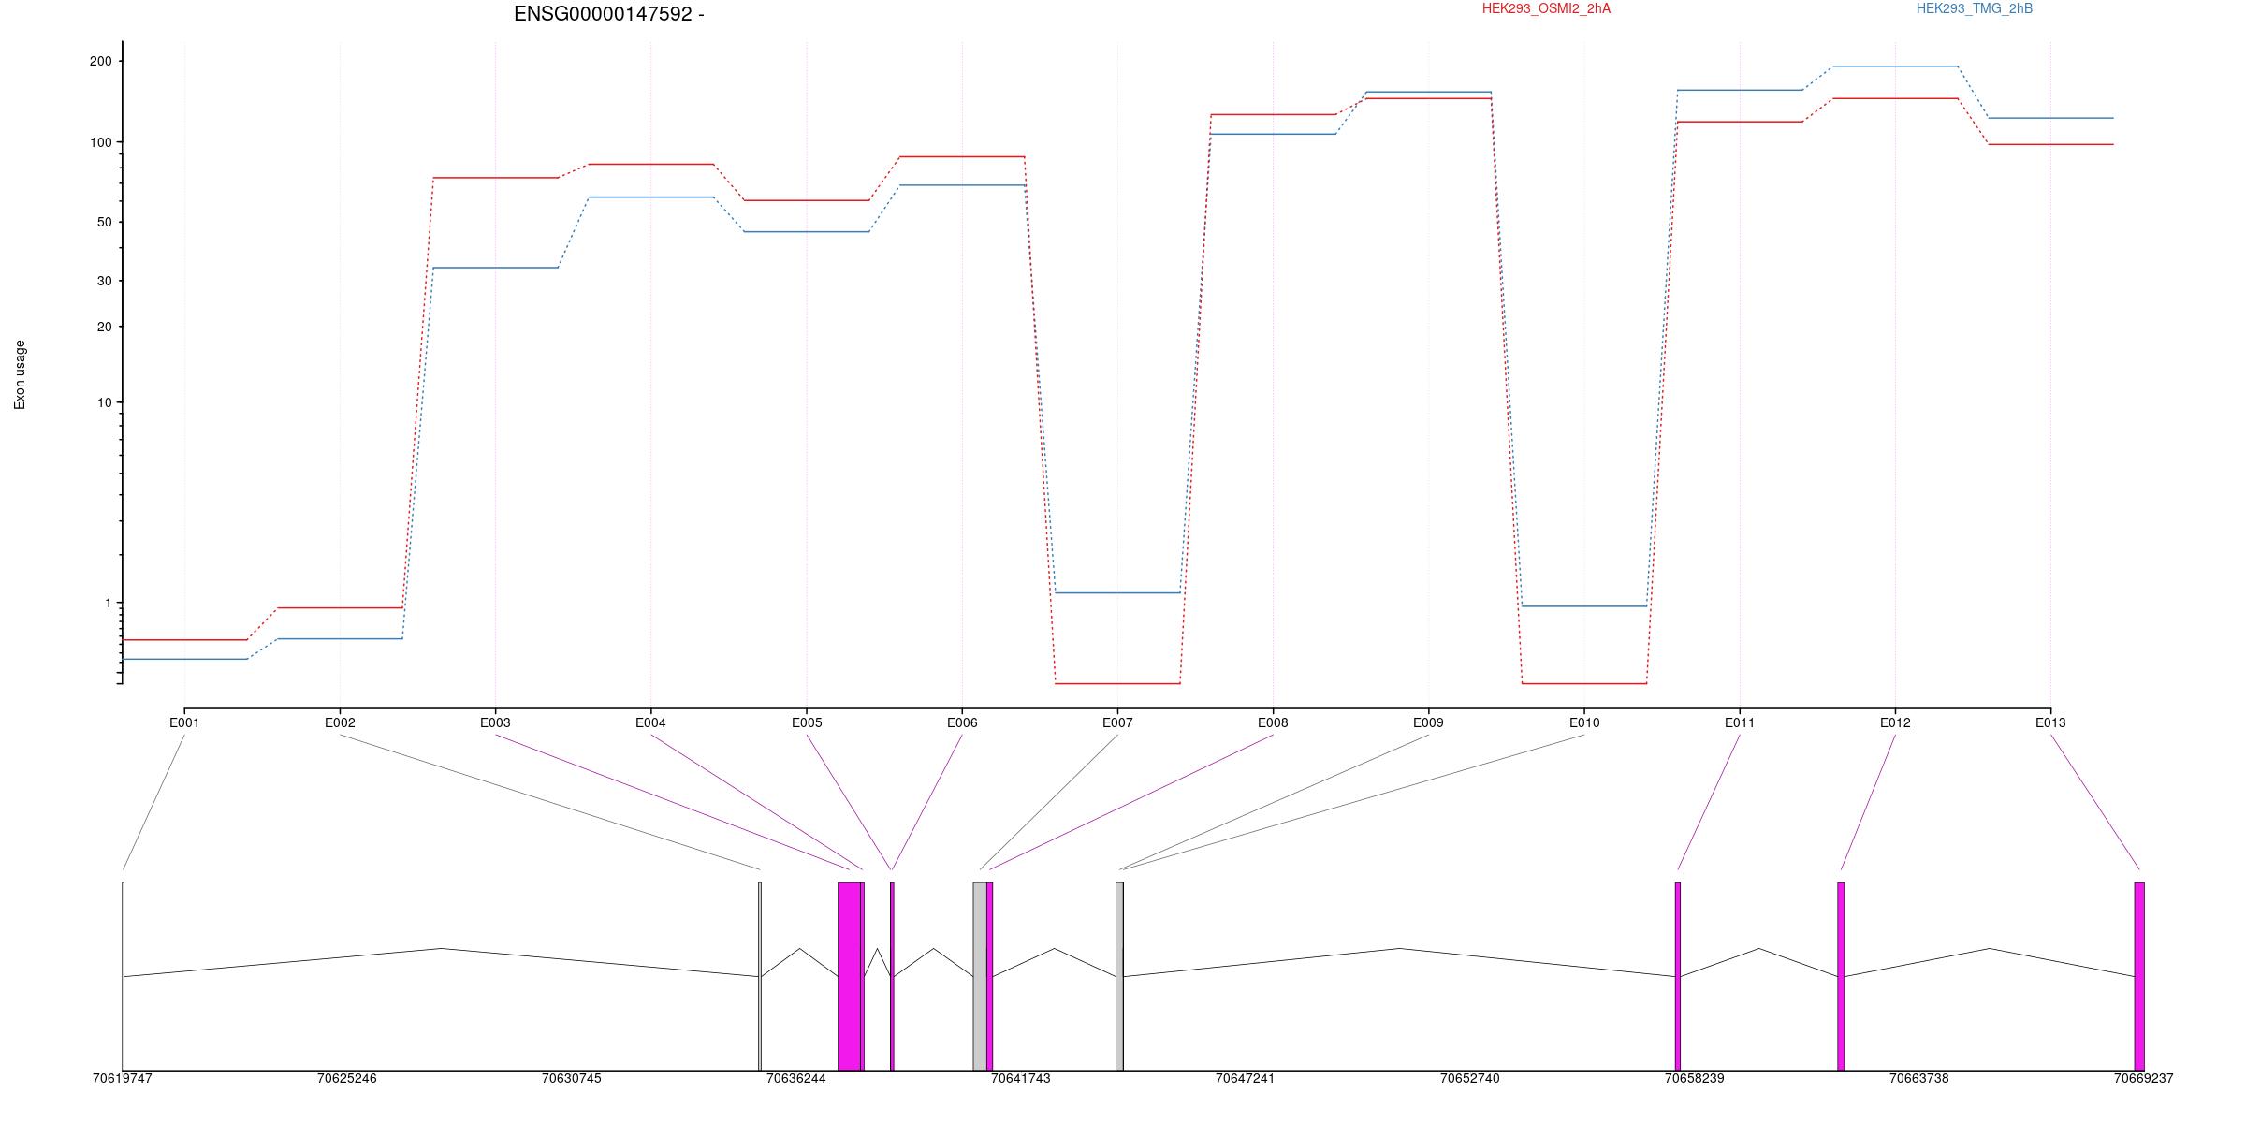The width and height of the screenshot is (2246, 1123).
Task: Click the E001 exon label
Action: pos(184,722)
